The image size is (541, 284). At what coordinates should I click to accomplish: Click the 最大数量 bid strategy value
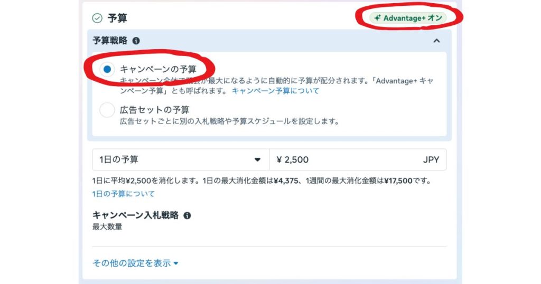tap(107, 227)
